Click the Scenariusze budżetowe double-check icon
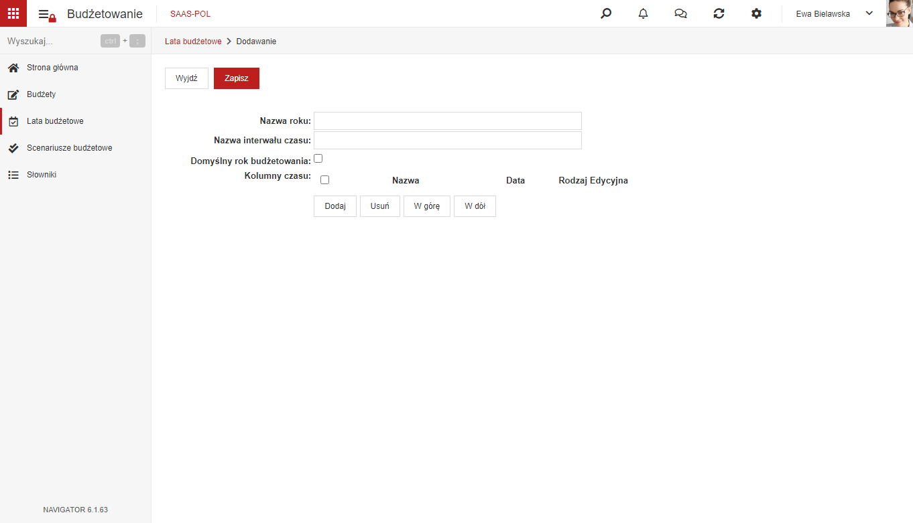This screenshot has height=523, width=913. [13, 148]
